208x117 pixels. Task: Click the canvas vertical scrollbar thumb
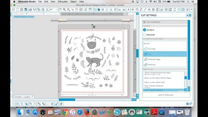tap(137, 53)
